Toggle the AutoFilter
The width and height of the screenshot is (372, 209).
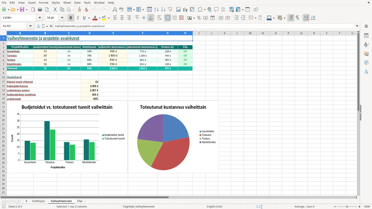tap(170, 10)
